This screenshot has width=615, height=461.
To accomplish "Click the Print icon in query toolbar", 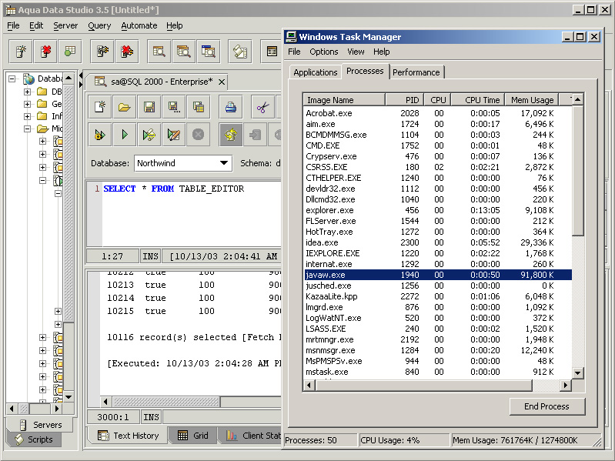I will [230, 107].
